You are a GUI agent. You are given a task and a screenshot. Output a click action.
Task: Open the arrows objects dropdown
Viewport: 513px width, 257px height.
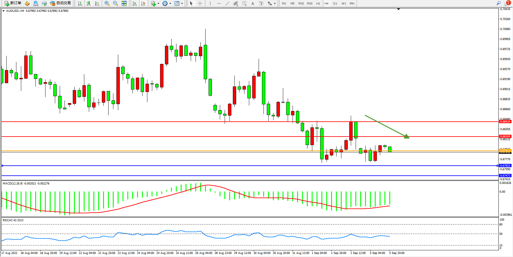(275, 4)
